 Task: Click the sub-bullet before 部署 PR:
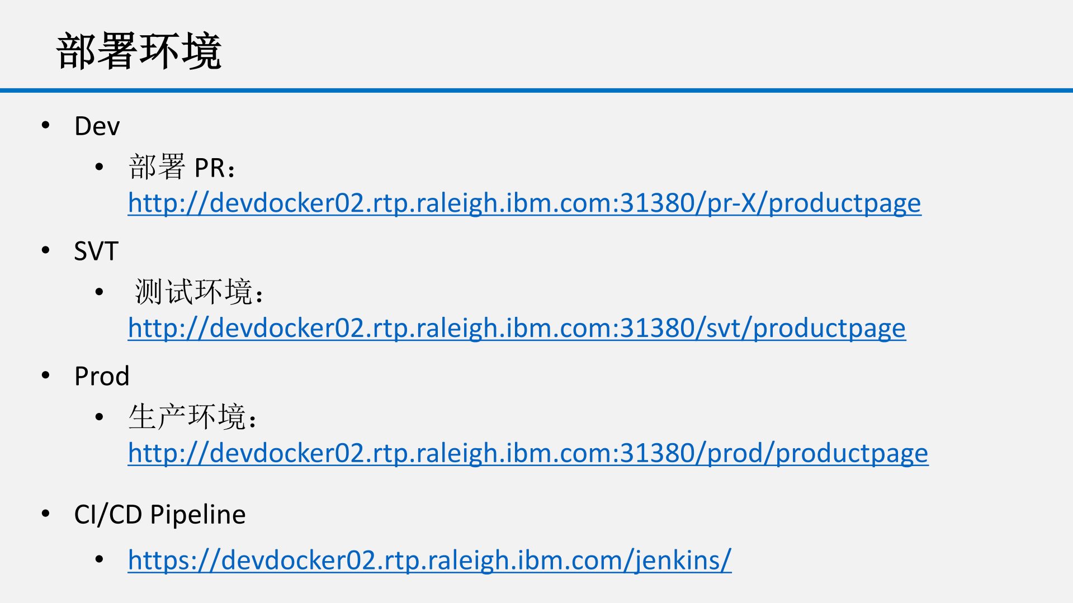[x=100, y=167]
